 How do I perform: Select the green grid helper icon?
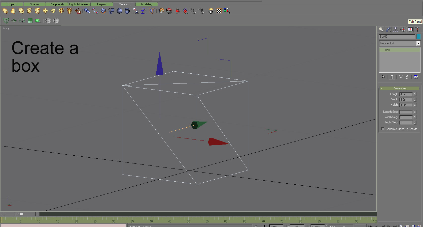[30, 21]
